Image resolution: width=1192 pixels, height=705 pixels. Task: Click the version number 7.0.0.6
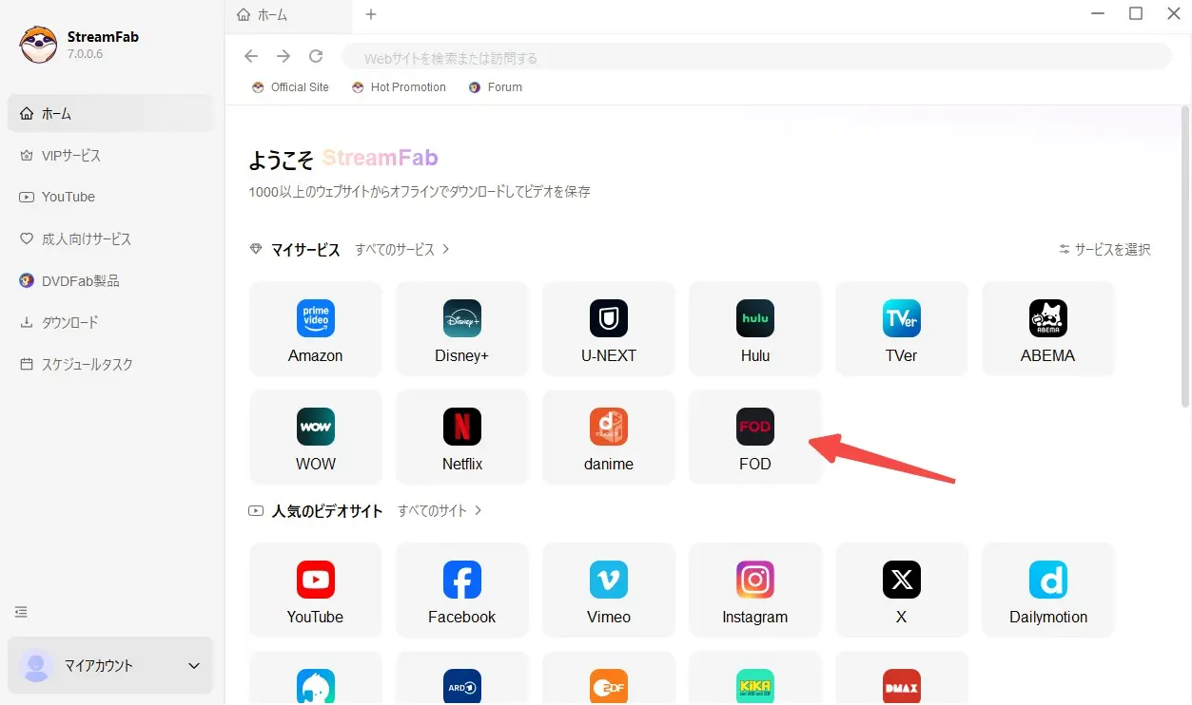[85, 54]
